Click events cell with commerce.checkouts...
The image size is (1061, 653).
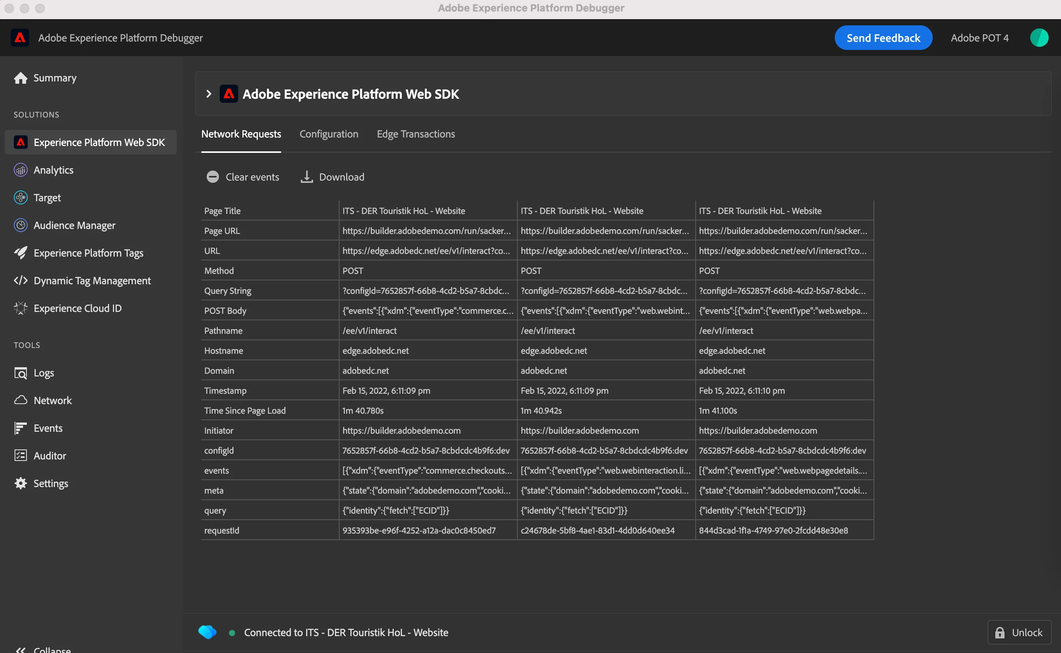point(428,470)
